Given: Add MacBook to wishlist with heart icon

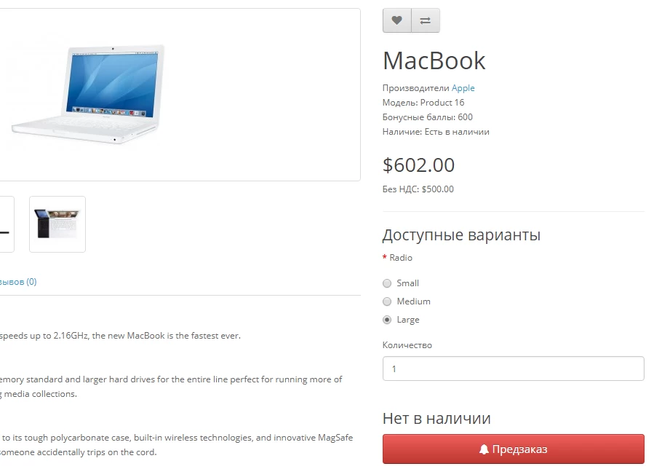Looking at the screenshot, I should coord(396,20).
